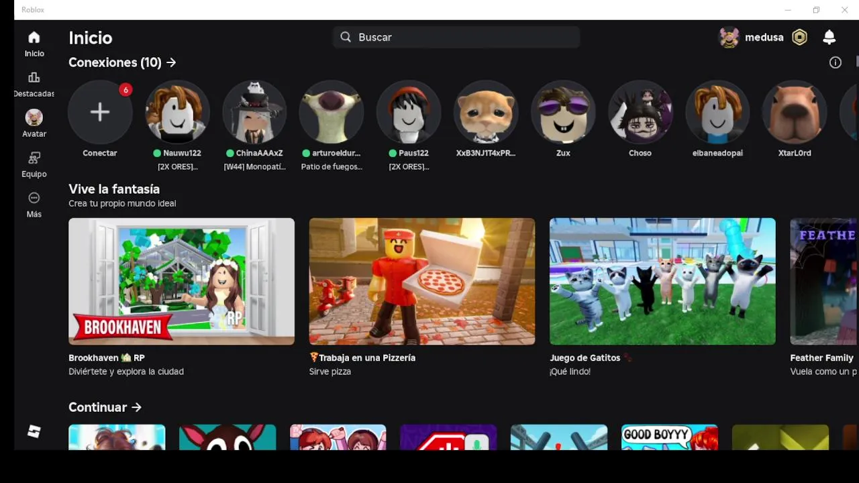Click the Brookhaven RP title text
Viewport: 859px width, 483px height.
click(x=107, y=358)
